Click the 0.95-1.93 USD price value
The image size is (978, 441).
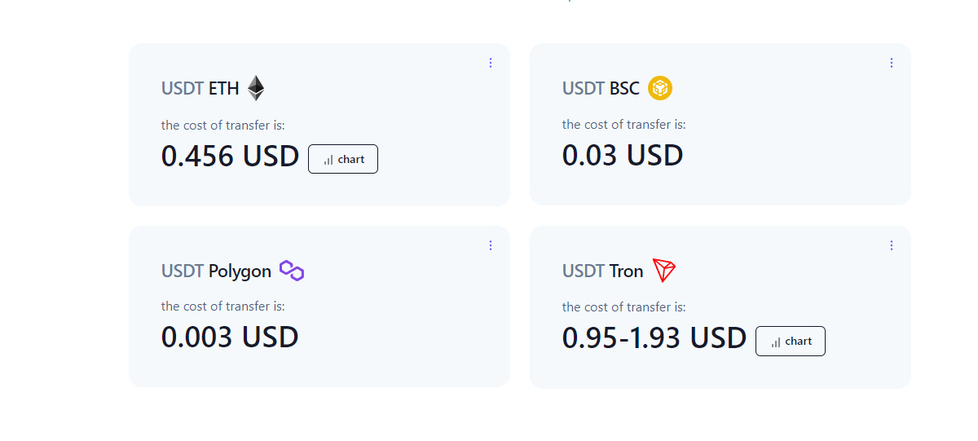tap(654, 337)
